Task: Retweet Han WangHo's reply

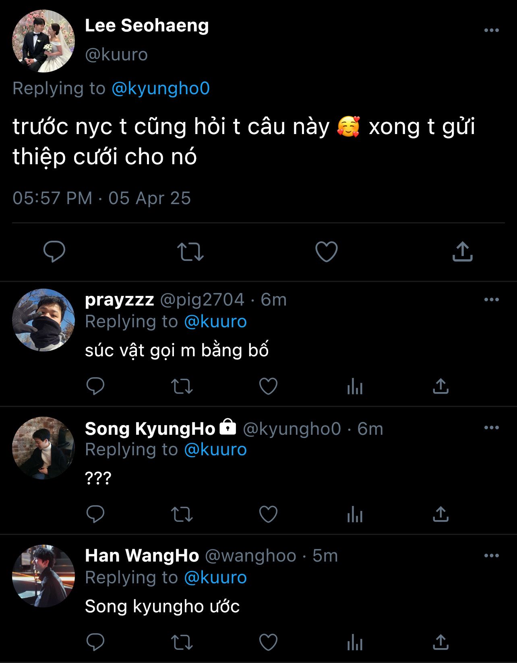Action: (x=182, y=642)
